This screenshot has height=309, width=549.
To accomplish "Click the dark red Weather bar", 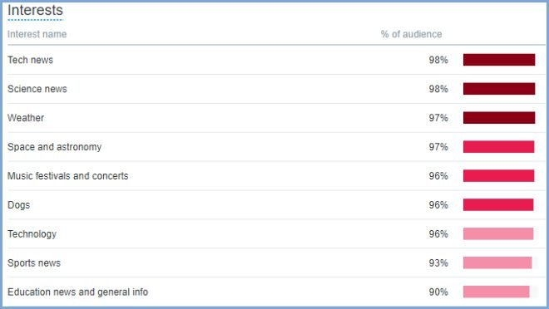I will pyautogui.click(x=499, y=118).
